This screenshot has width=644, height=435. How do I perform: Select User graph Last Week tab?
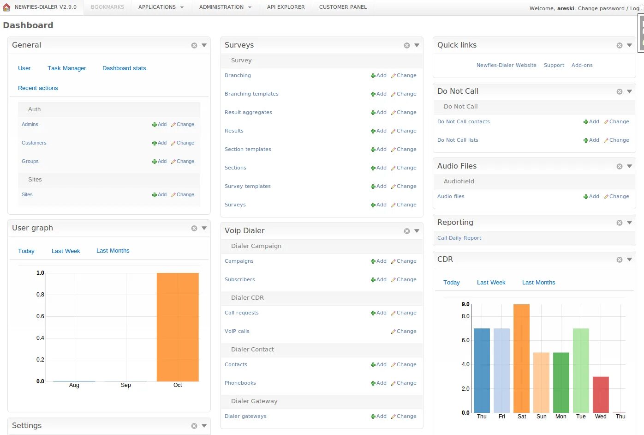pos(66,251)
